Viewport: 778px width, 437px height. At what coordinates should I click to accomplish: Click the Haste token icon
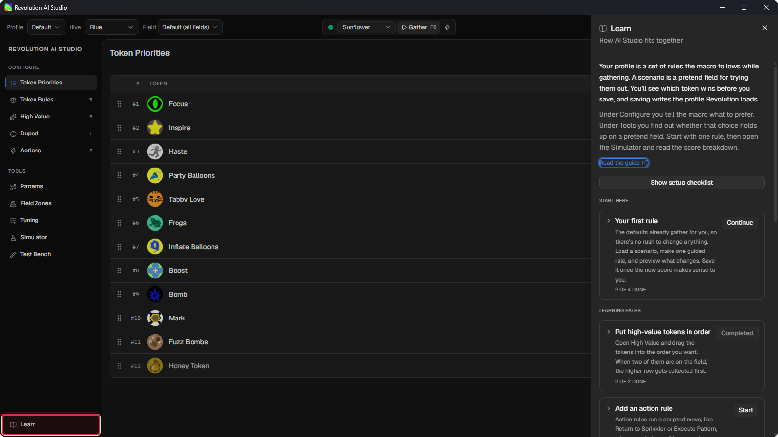[155, 151]
